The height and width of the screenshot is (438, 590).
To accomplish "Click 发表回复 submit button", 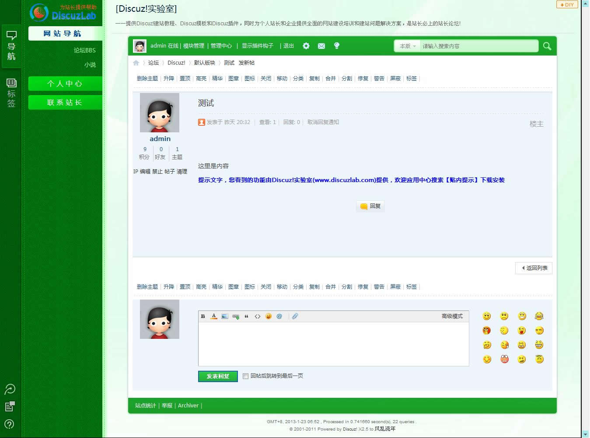I will [x=218, y=376].
